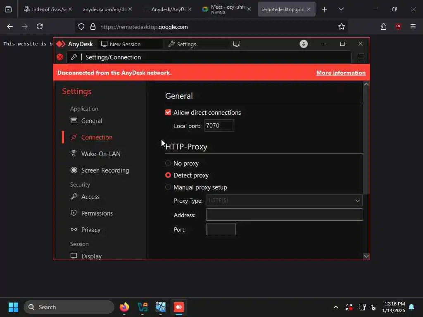
Task: Open the Proxy Type dropdown
Action: coord(285,201)
